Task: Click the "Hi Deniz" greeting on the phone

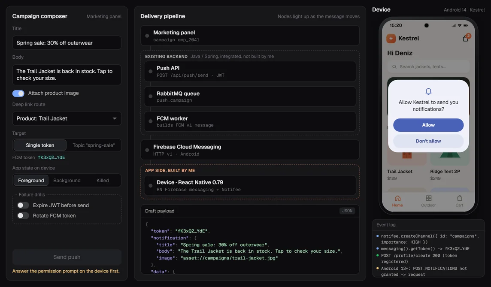Action: tap(400, 53)
